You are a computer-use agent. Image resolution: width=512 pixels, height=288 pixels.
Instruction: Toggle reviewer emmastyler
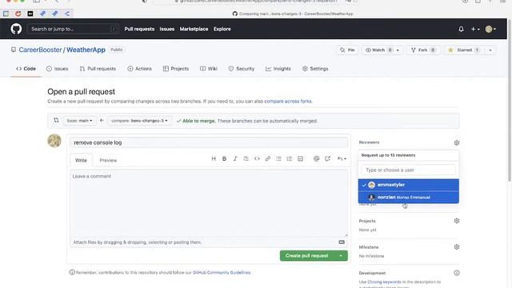click(409, 185)
